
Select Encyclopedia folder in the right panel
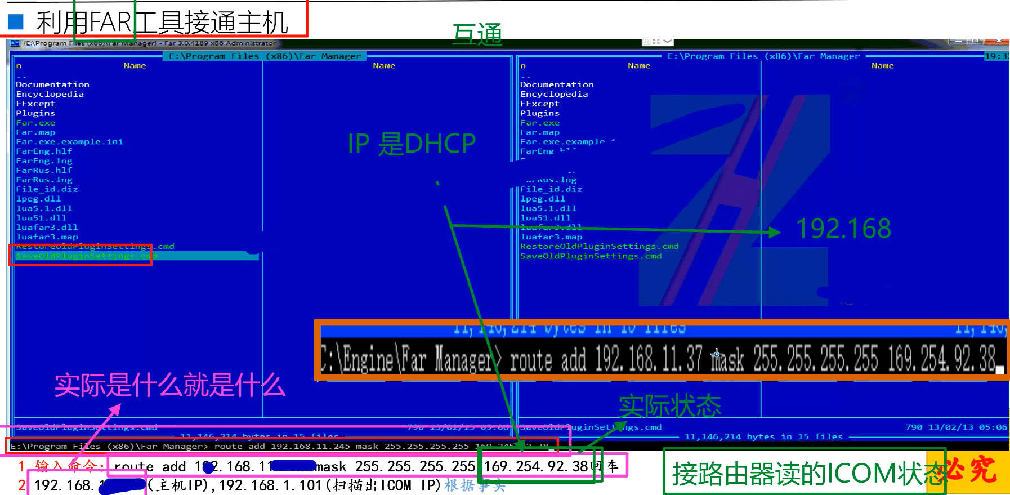pos(554,94)
